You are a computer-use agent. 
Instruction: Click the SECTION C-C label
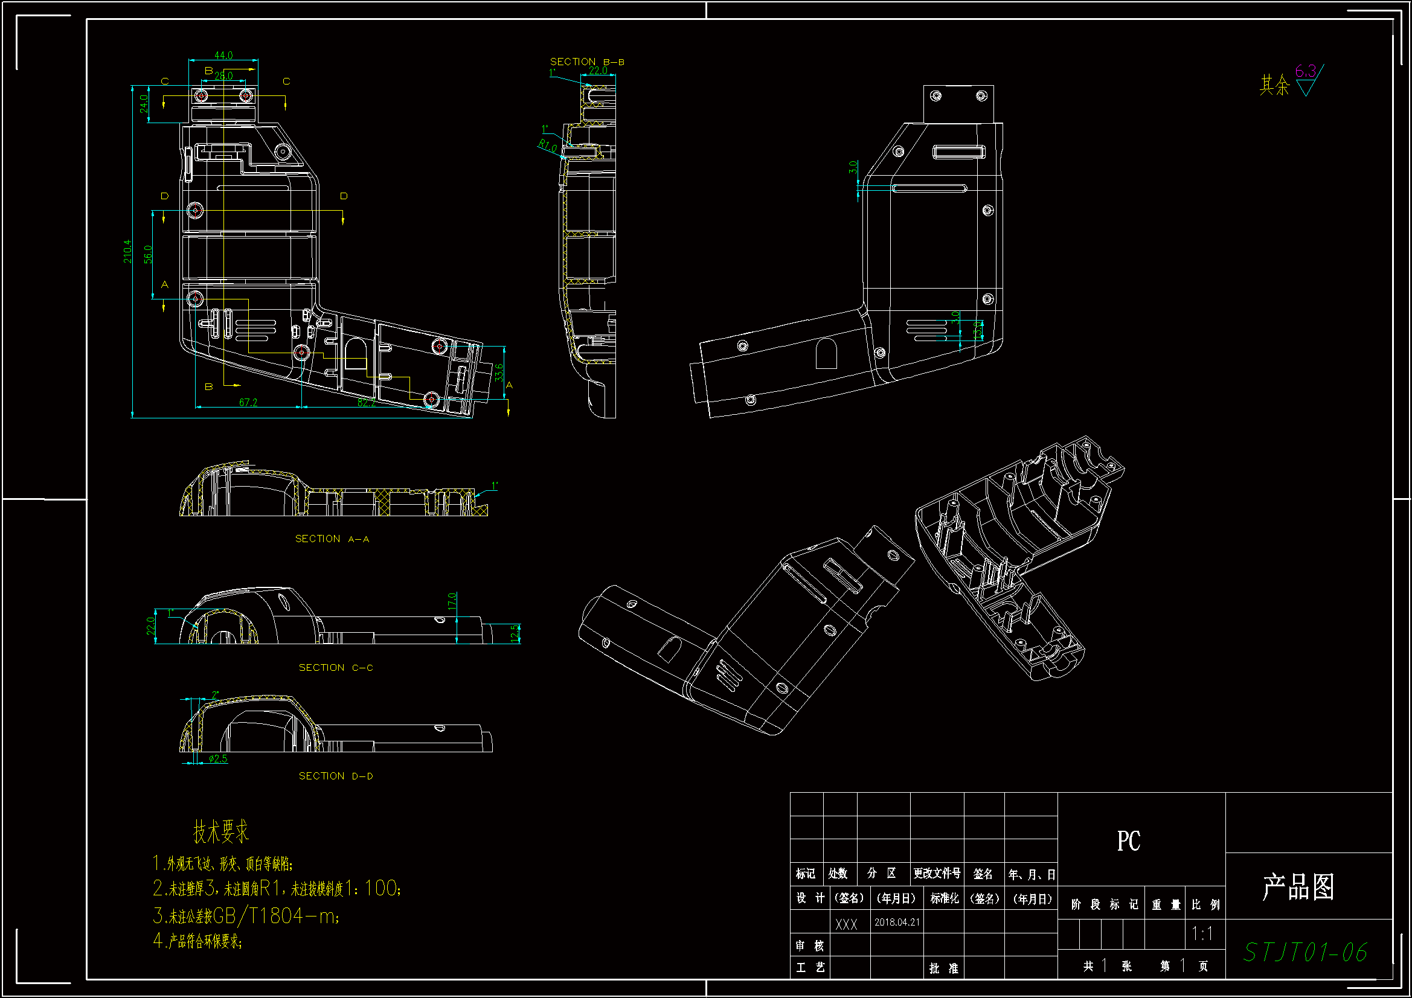point(336,668)
